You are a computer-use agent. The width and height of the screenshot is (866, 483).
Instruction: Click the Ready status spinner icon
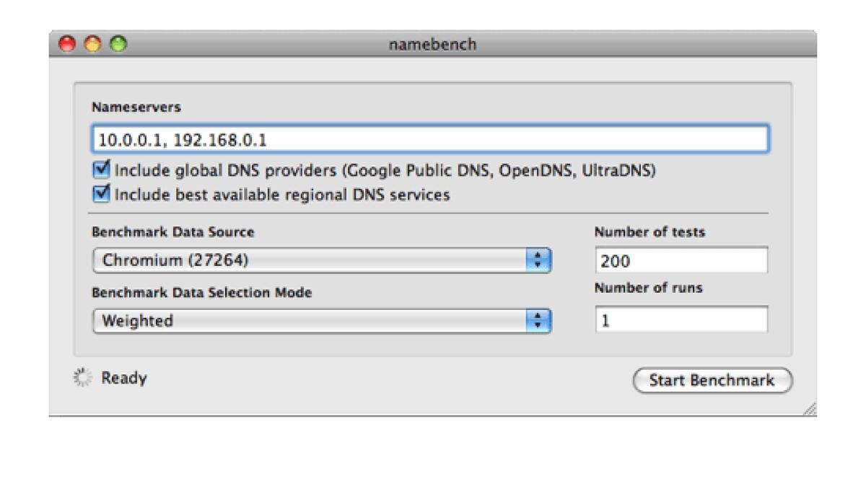coord(84,378)
